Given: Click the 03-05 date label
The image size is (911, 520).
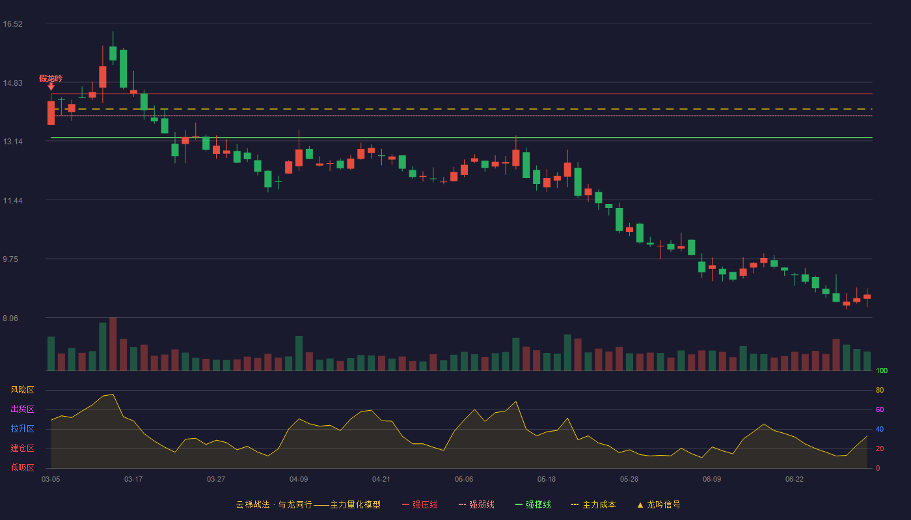Looking at the screenshot, I should (51, 479).
